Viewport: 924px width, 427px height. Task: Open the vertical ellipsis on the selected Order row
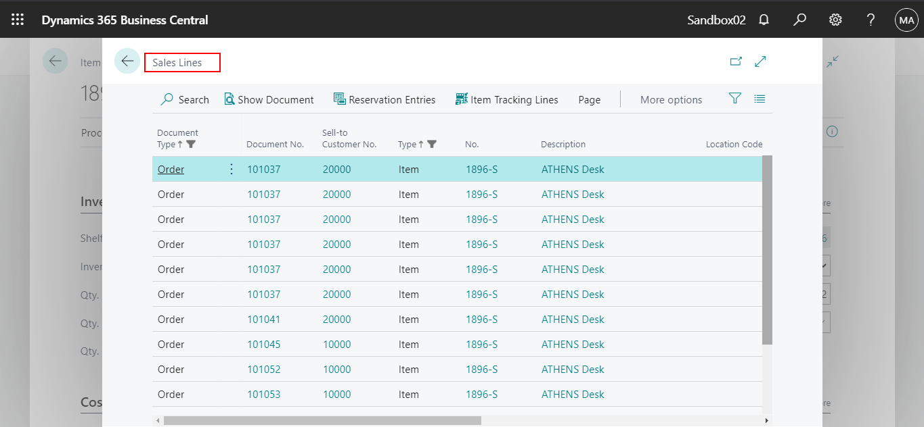[x=231, y=169]
